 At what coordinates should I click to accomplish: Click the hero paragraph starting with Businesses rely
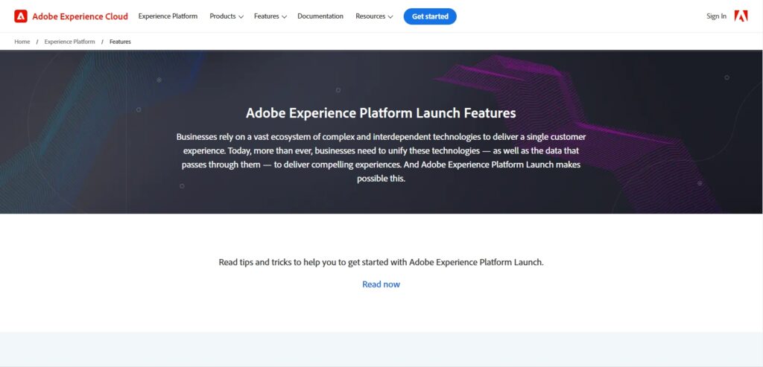381,158
